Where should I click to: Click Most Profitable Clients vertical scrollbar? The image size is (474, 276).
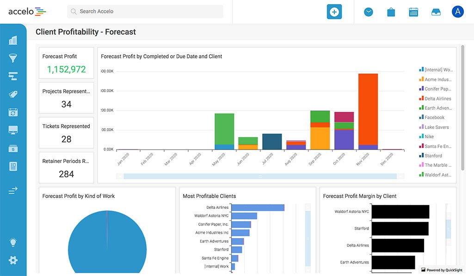[308, 238]
